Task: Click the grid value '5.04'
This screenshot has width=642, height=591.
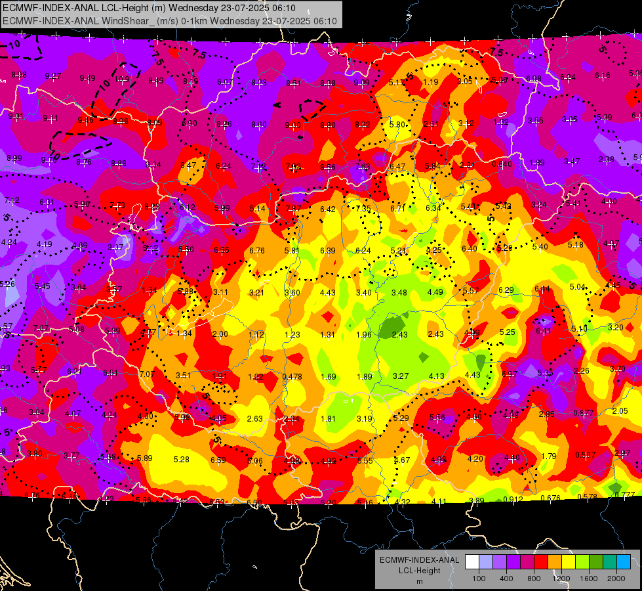Action: [578, 287]
